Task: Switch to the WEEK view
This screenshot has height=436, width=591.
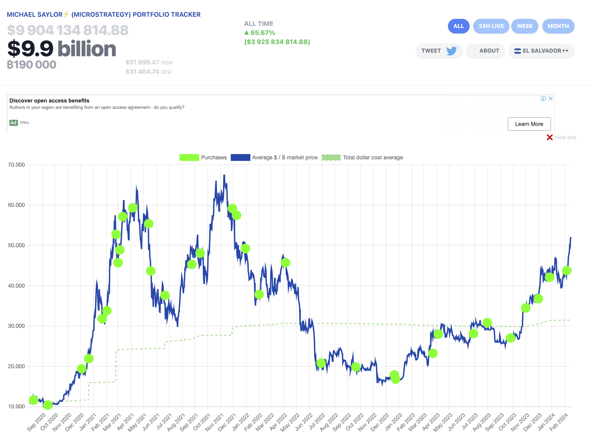Action: [x=525, y=26]
